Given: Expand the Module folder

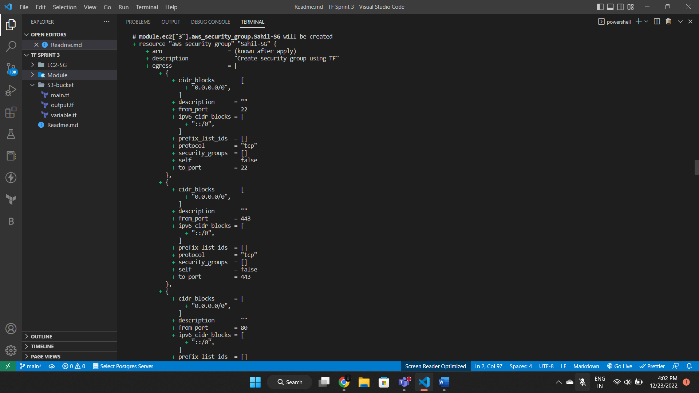Looking at the screenshot, I should coord(69,75).
